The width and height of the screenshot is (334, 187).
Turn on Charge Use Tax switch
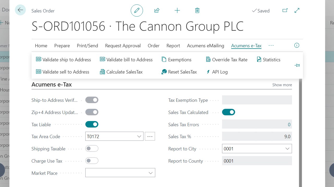92,161
